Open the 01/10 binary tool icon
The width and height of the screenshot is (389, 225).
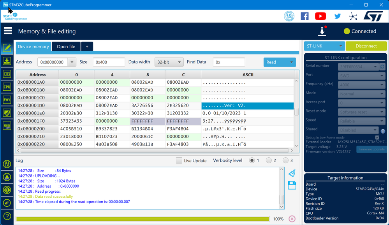7,164
